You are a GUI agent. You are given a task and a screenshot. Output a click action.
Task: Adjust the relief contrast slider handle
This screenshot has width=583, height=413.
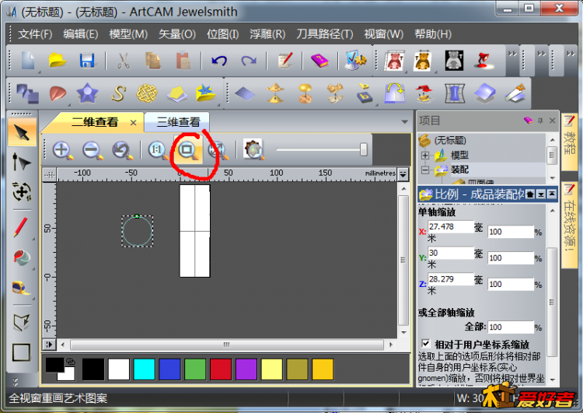pyautogui.click(x=363, y=149)
